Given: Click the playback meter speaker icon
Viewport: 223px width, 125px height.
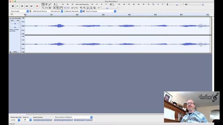Looking at the screenshot, I should (111, 5).
